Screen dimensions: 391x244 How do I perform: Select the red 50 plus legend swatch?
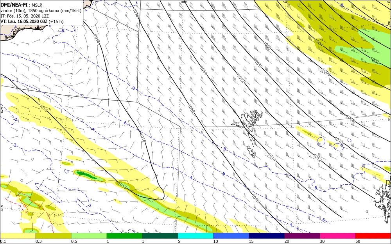click(x=373, y=236)
